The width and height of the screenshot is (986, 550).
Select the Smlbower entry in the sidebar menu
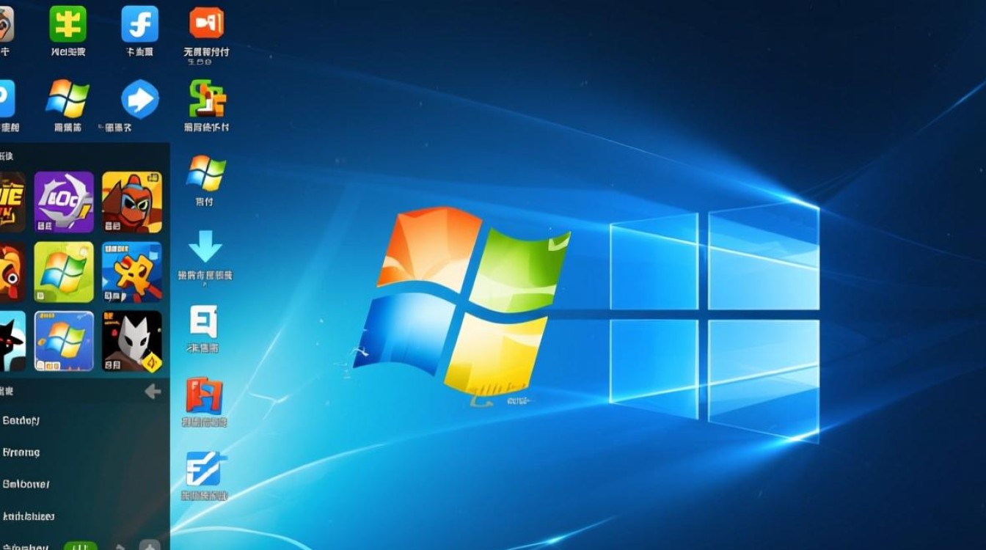[28, 485]
